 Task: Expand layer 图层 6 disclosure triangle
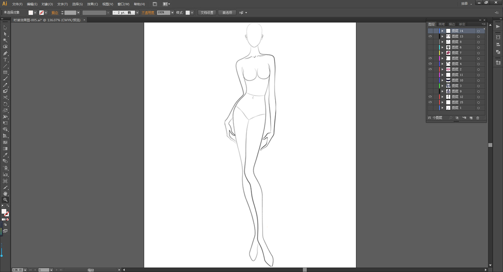tap(442, 47)
